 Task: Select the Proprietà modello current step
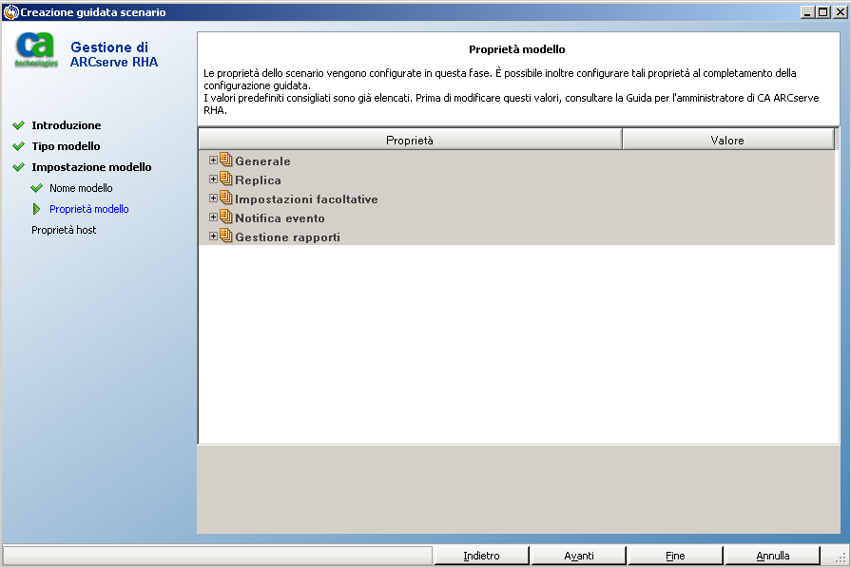pyautogui.click(x=89, y=209)
